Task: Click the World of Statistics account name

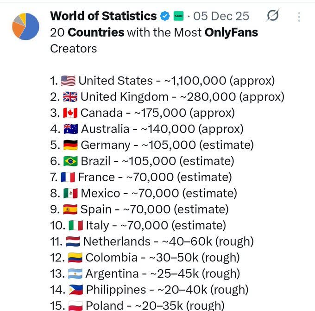Action: (103, 16)
